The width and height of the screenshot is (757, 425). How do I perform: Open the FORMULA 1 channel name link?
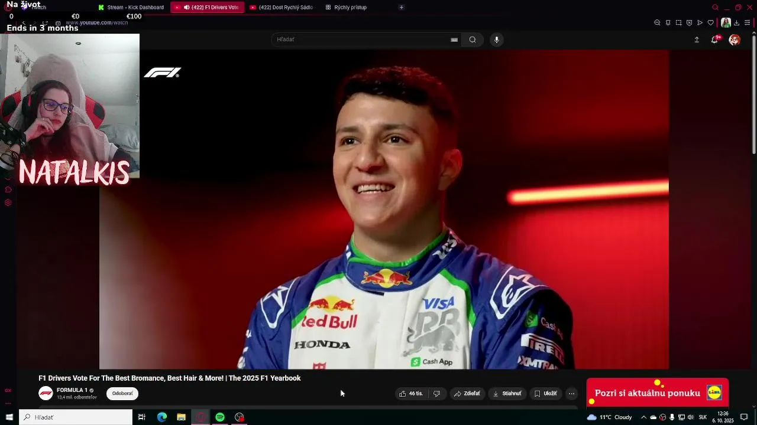pos(72,390)
